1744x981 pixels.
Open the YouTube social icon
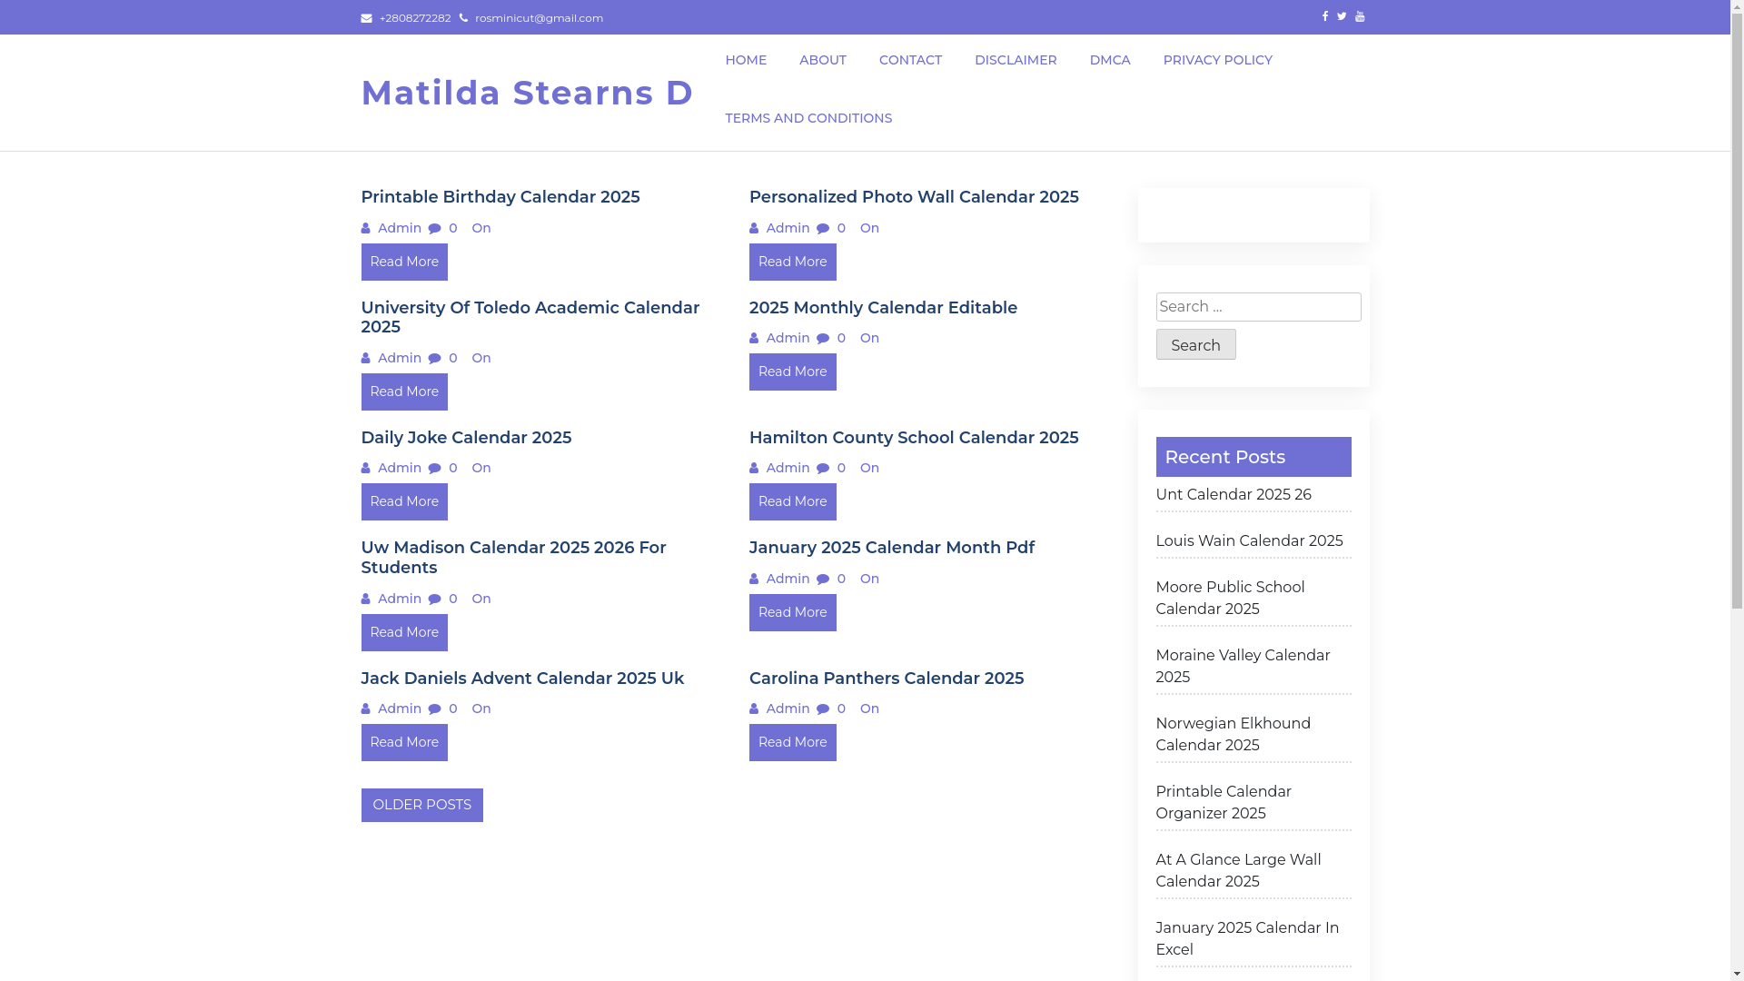(x=1360, y=16)
